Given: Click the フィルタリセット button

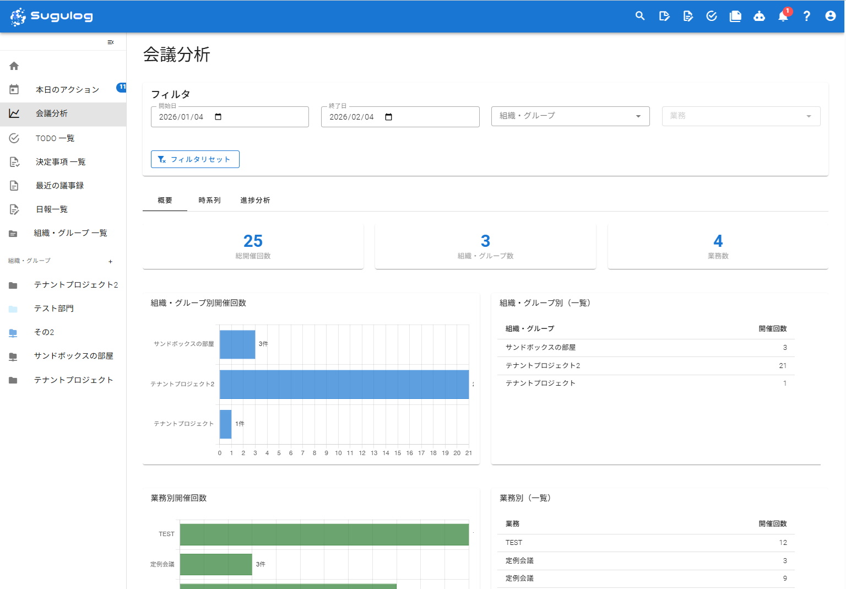Looking at the screenshot, I should tap(195, 159).
